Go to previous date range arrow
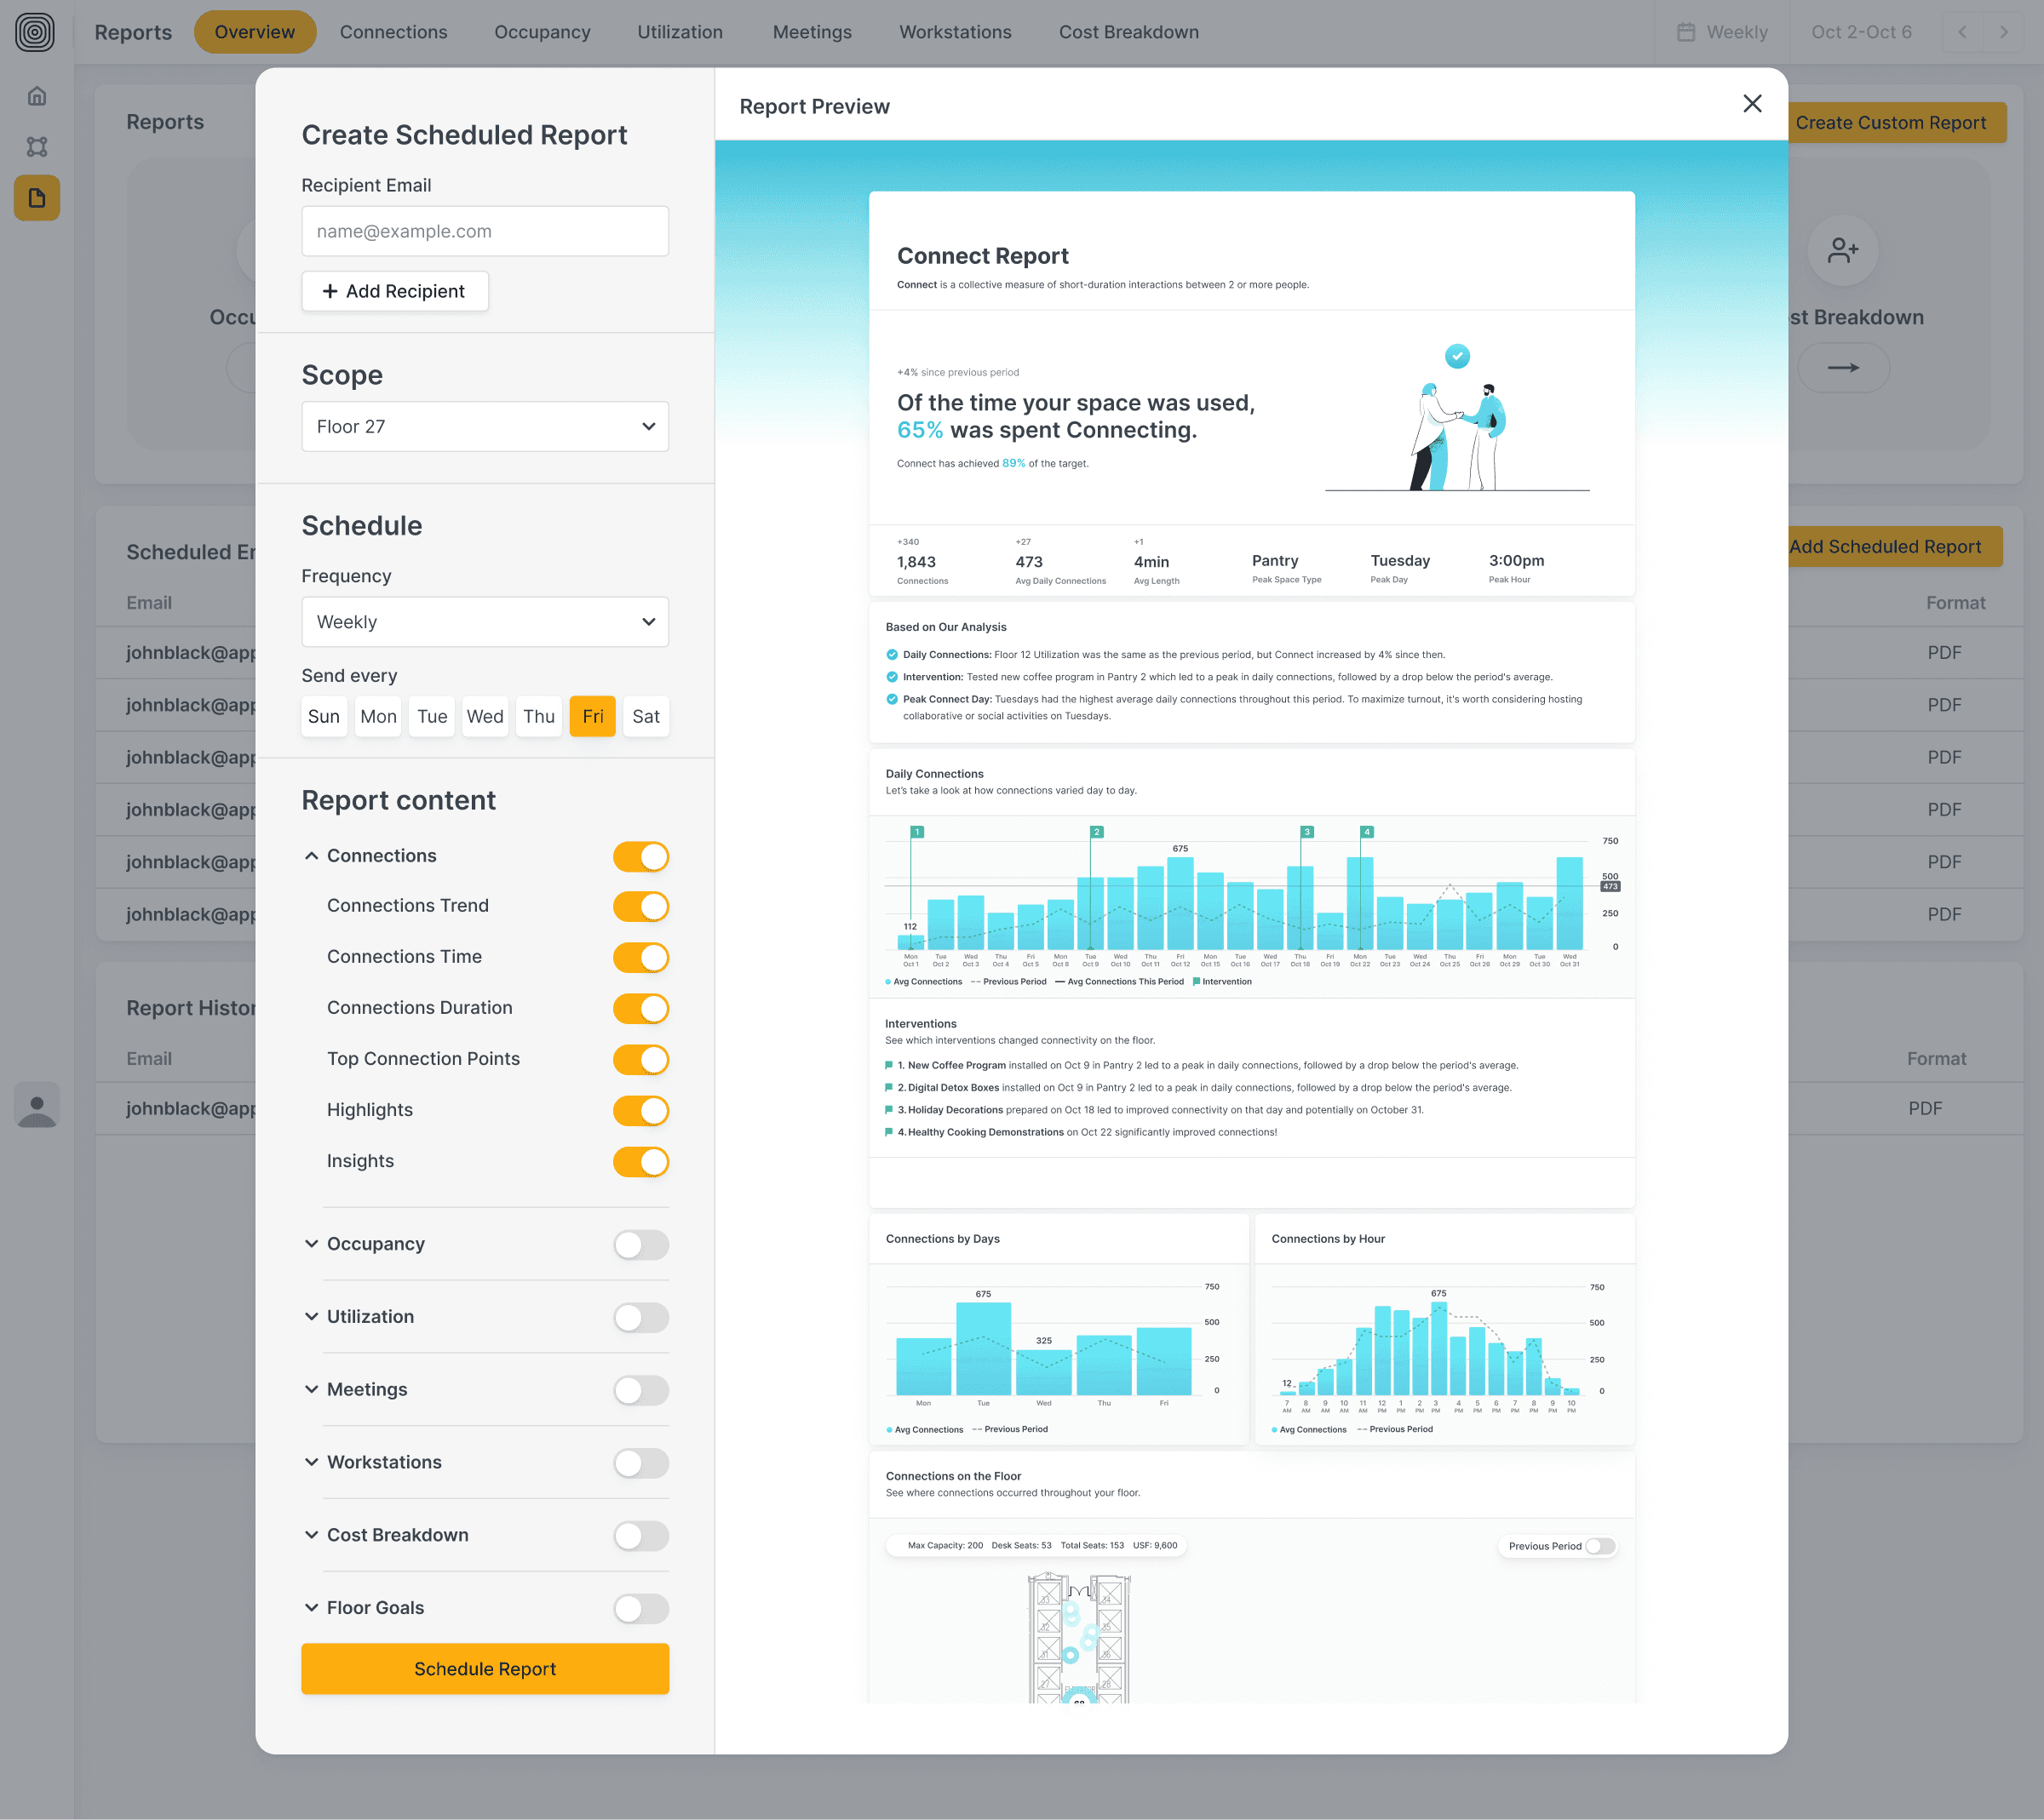2044x1820 pixels. pyautogui.click(x=1962, y=32)
